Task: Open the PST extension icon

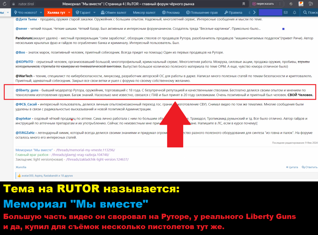Action: point(301,4)
